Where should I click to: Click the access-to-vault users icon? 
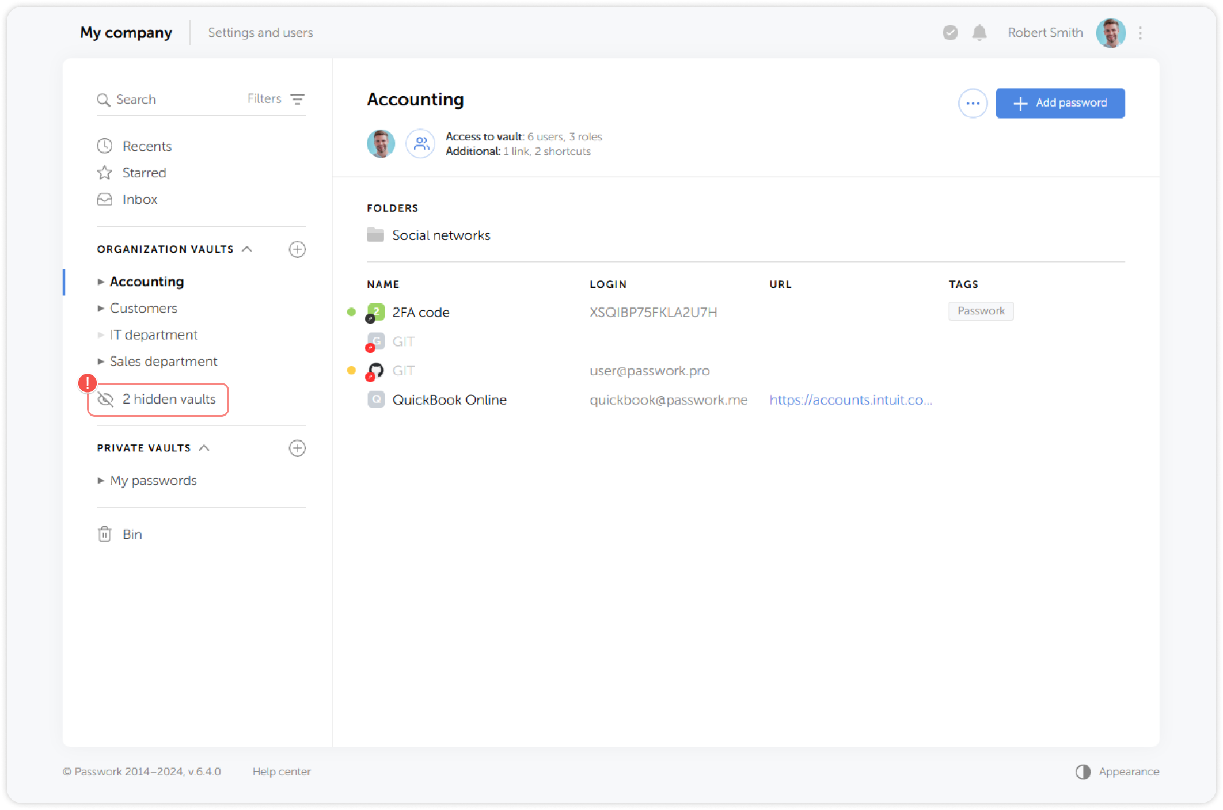point(420,143)
